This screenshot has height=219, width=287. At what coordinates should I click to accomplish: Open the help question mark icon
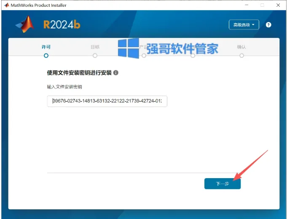pos(268,25)
